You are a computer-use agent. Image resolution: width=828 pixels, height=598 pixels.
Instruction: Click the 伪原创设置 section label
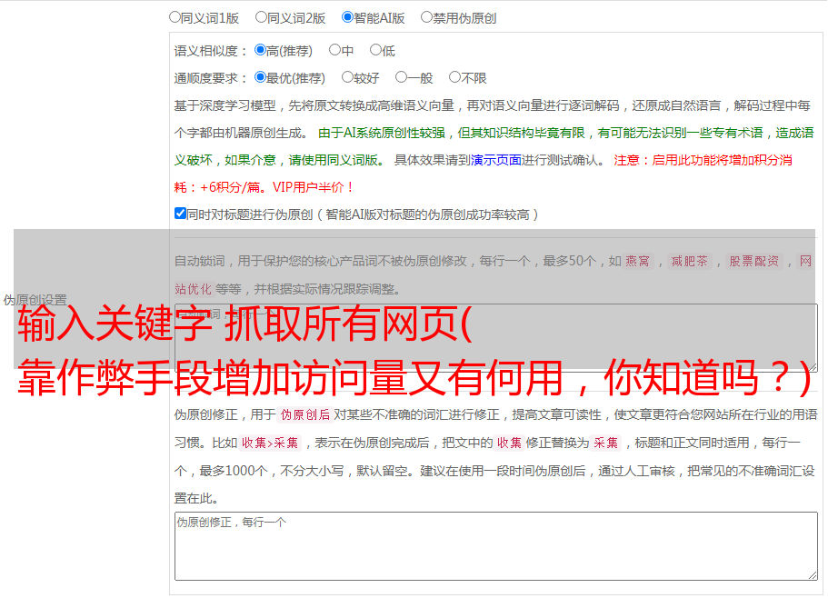pyautogui.click(x=35, y=300)
